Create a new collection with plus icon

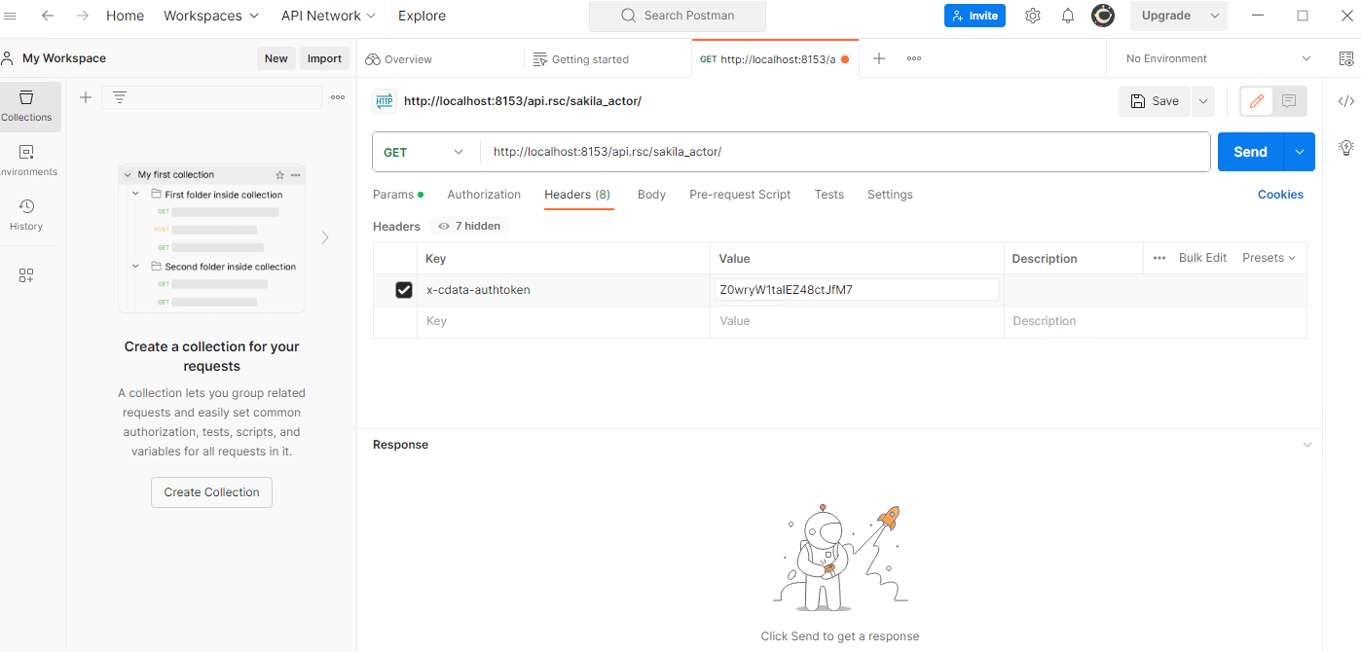click(x=86, y=97)
